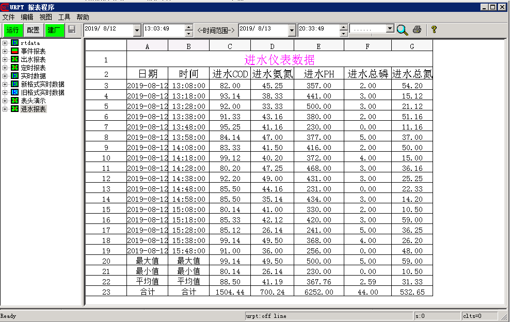
Task: Click the green 出水报表 icon in tree
Action: (x=14, y=59)
